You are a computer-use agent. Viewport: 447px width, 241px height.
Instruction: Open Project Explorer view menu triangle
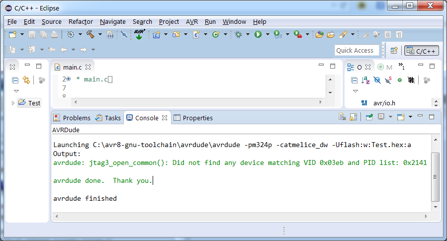point(16,91)
